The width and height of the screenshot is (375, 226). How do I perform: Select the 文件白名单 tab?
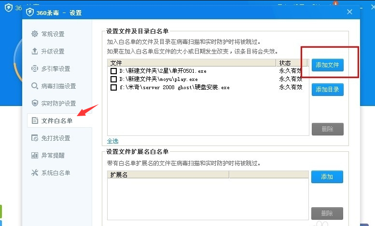(59, 120)
